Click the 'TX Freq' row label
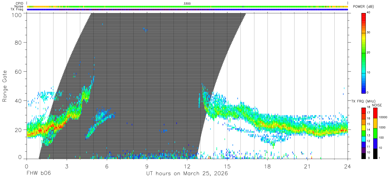Screen dimensions: 391x180 (x=17, y=10)
